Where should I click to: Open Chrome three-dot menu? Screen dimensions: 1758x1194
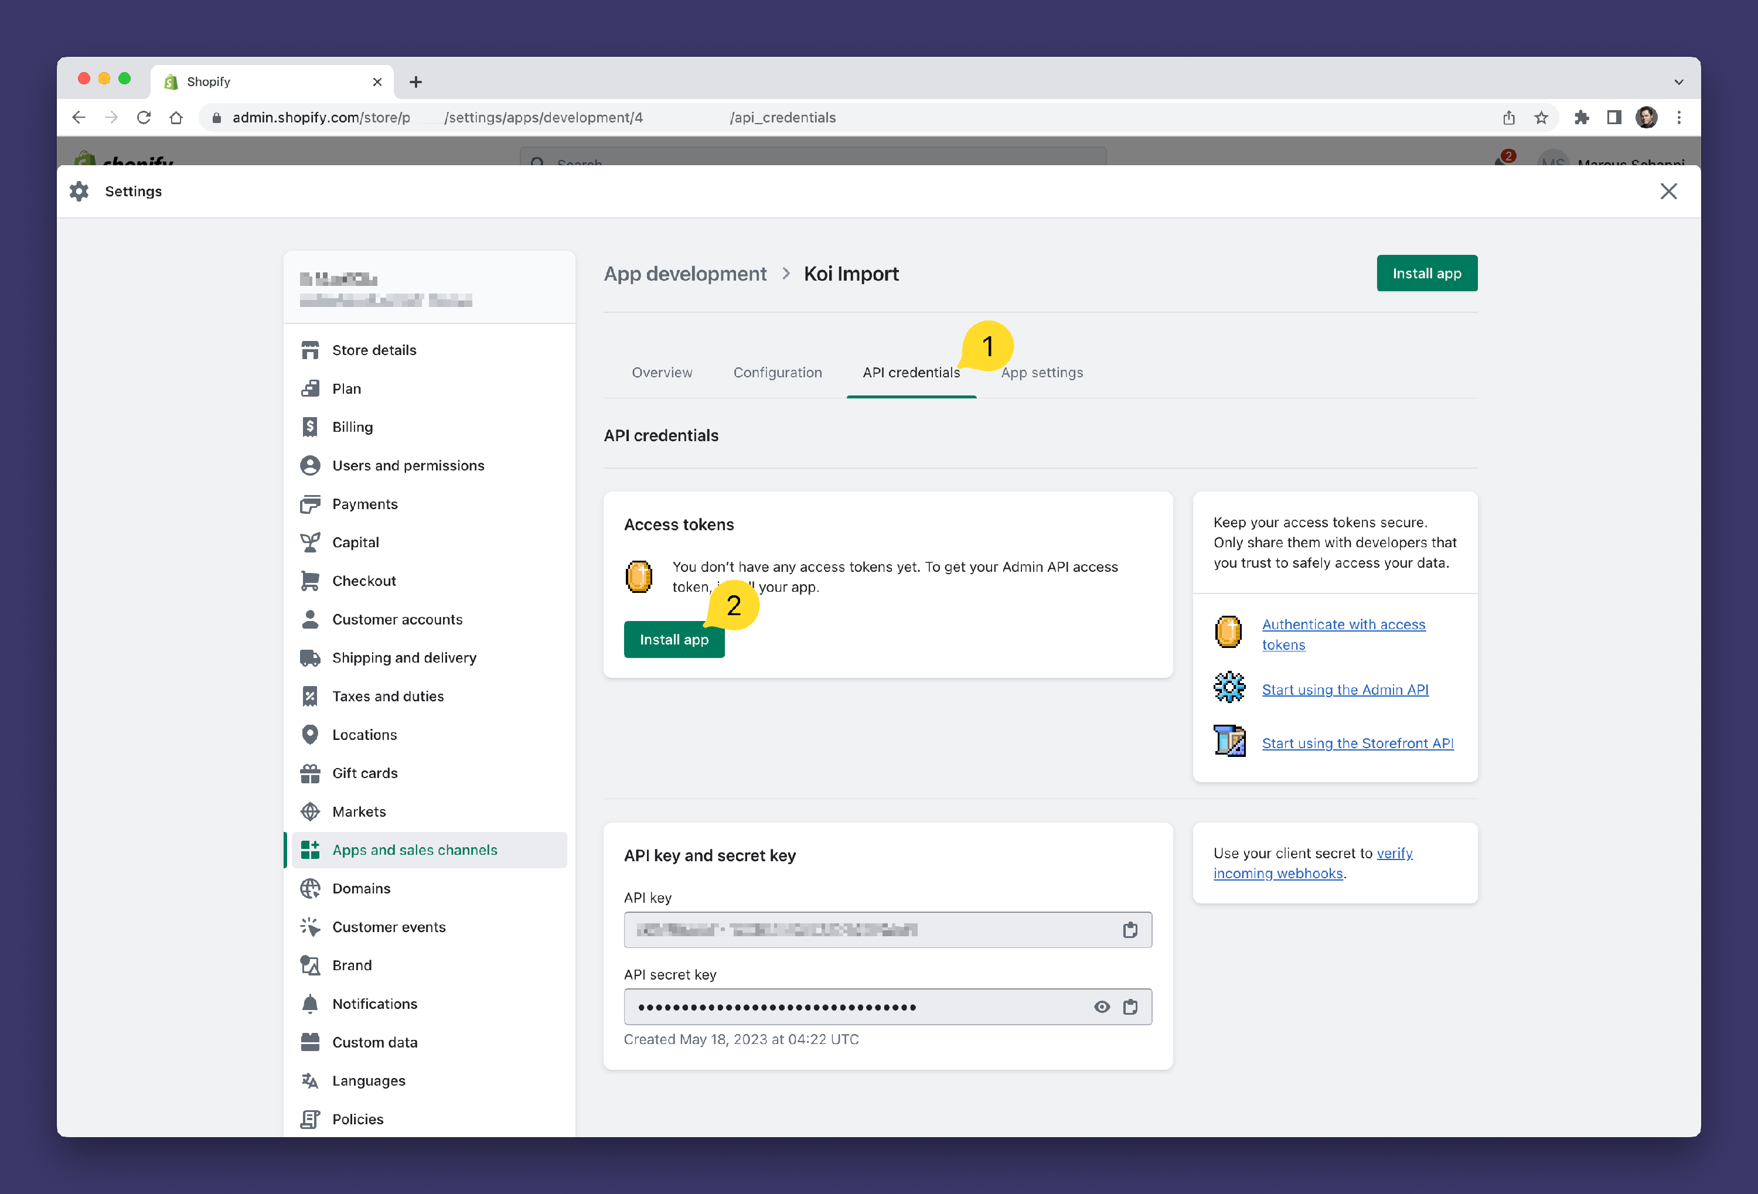click(1678, 118)
